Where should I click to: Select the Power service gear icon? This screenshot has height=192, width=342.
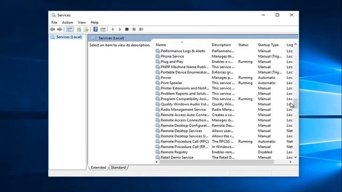tap(158, 77)
